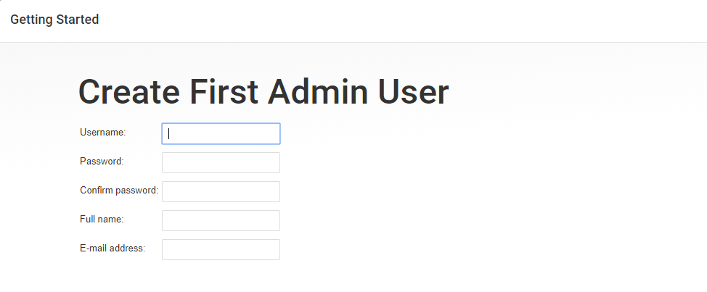
Task: Click 'name:' in the Full name label
Action: (111, 219)
